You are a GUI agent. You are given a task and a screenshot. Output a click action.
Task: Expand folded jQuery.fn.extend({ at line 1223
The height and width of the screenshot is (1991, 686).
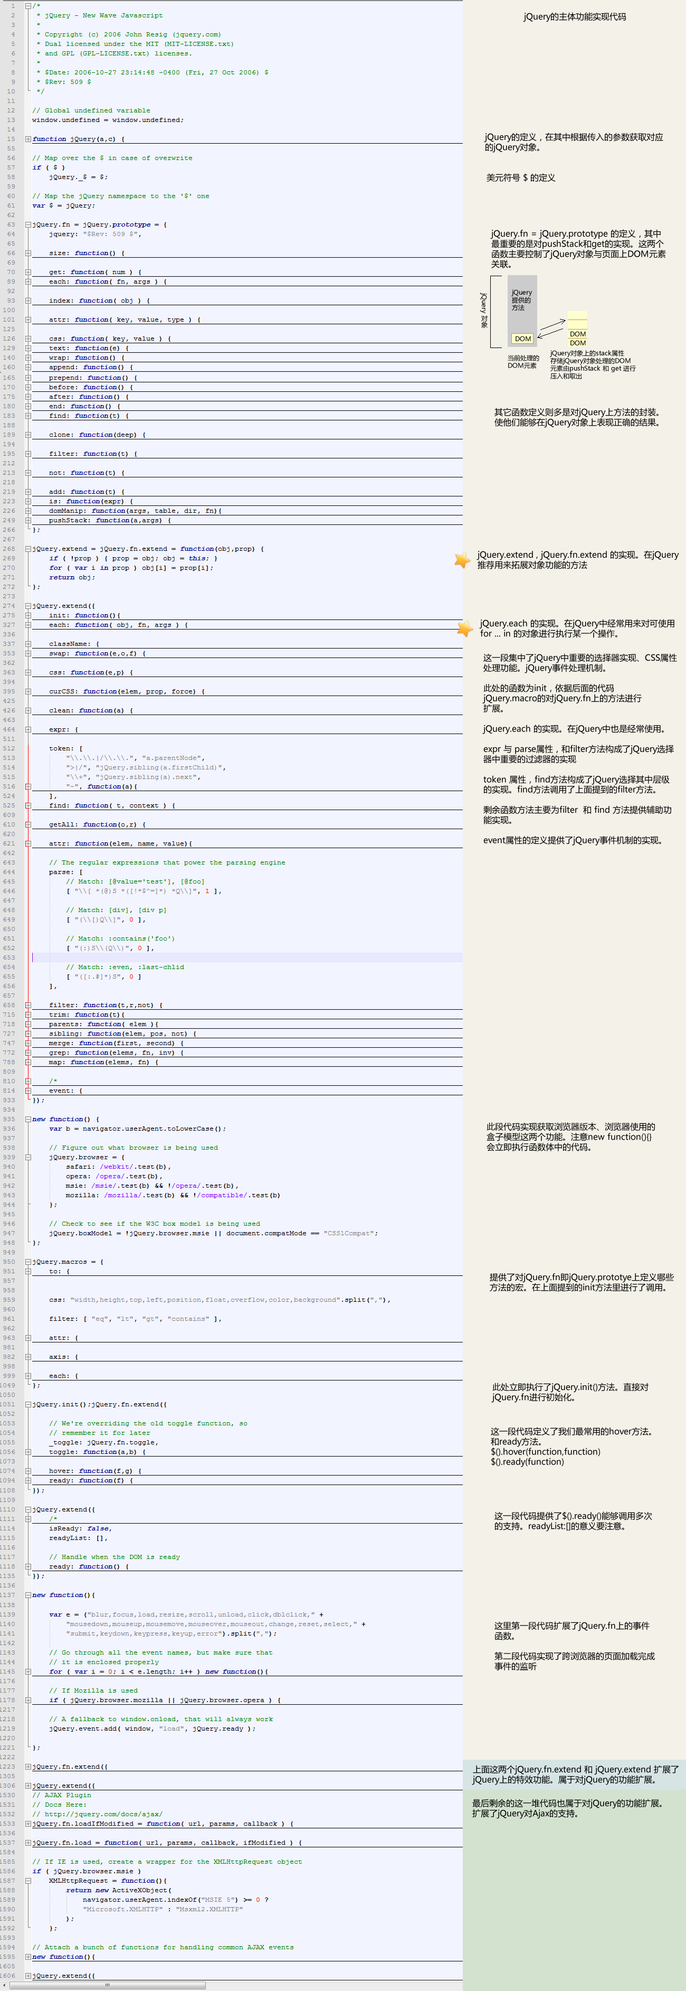coord(28,1767)
